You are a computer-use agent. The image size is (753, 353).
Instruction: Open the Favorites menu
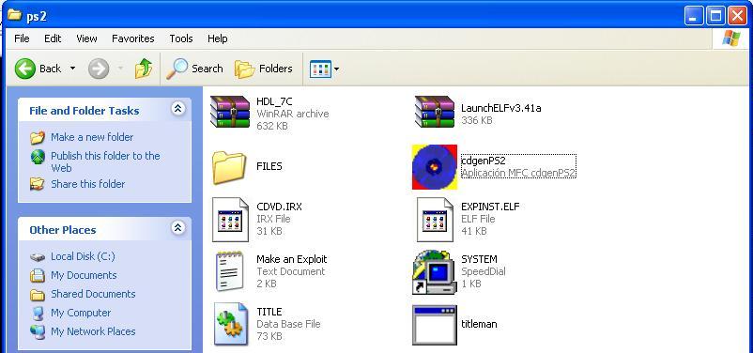coord(133,38)
